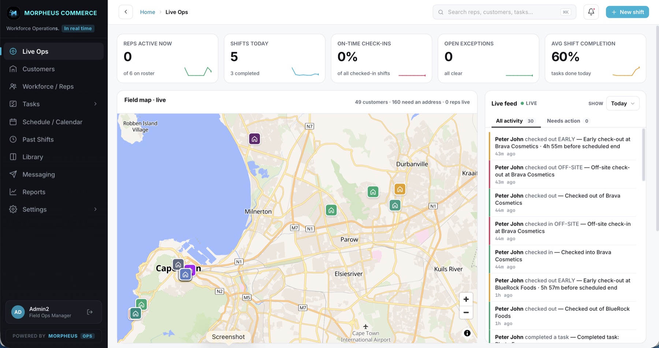The image size is (659, 348).
Task: Expand the Tasks submenu chevron
Action: 96,104
